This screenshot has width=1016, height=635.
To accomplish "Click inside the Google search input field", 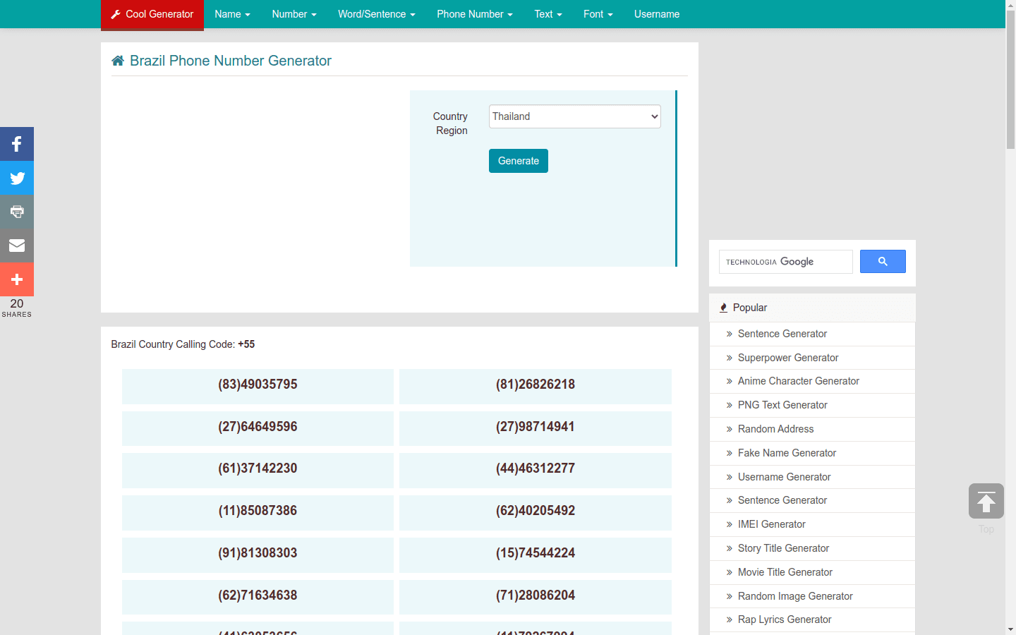I will 785,261.
